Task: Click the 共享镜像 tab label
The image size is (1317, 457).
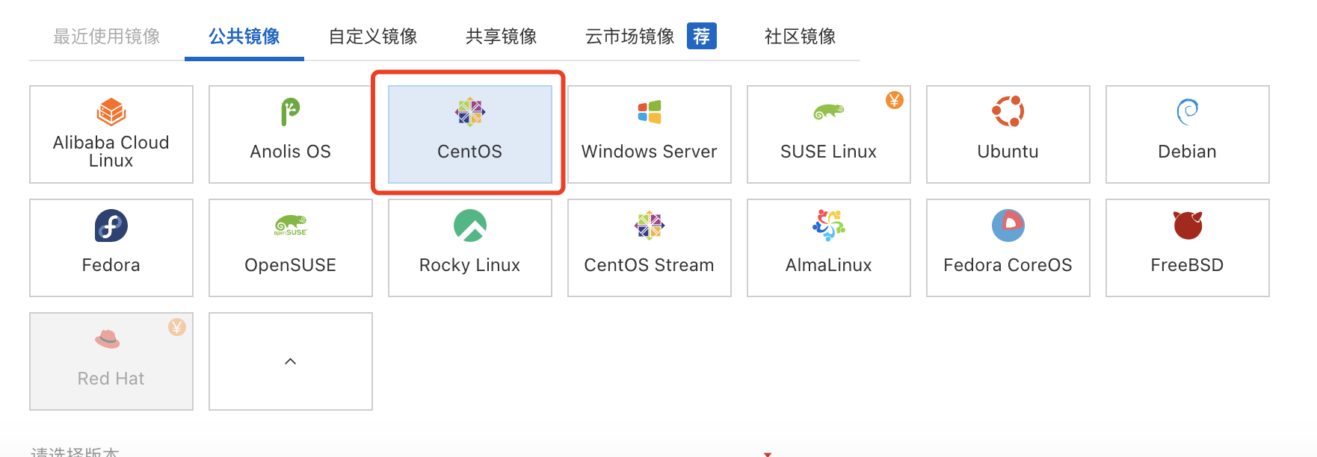Action: coord(500,37)
